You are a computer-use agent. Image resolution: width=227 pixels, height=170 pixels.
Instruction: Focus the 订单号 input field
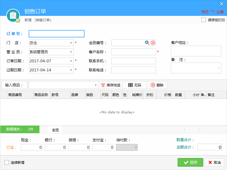(x=57, y=34)
